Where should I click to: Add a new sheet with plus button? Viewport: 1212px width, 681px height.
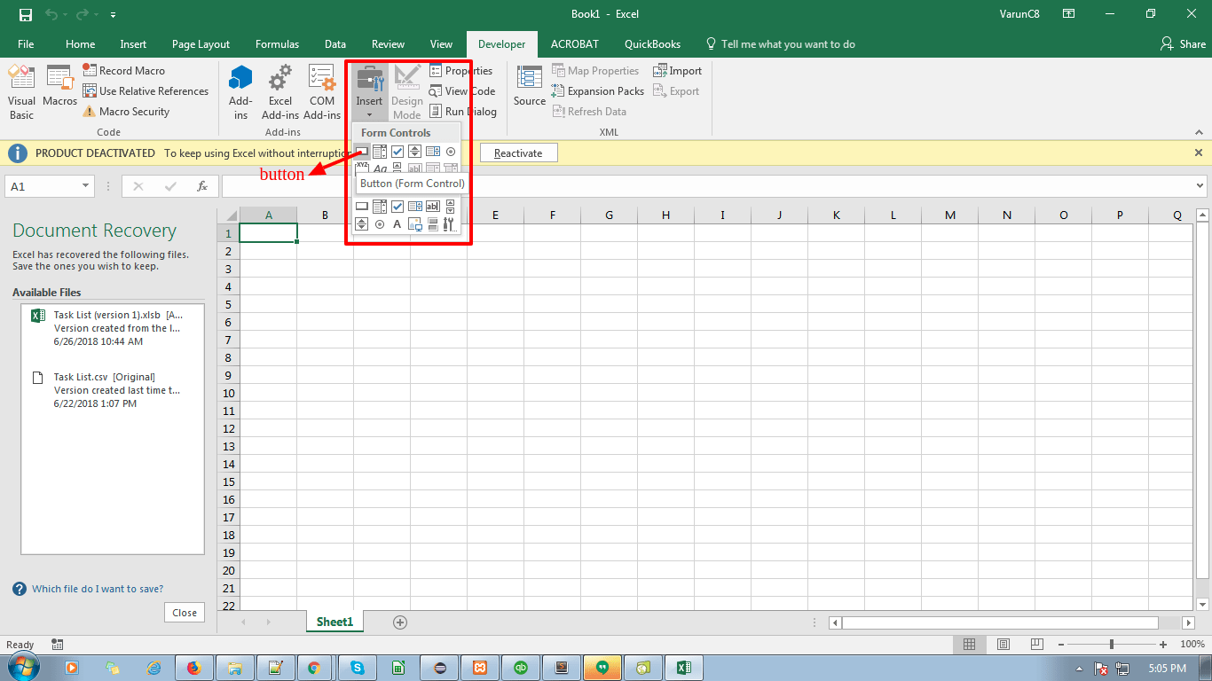click(x=400, y=622)
